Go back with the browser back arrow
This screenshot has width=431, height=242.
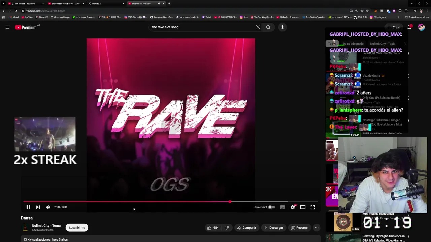4,11
